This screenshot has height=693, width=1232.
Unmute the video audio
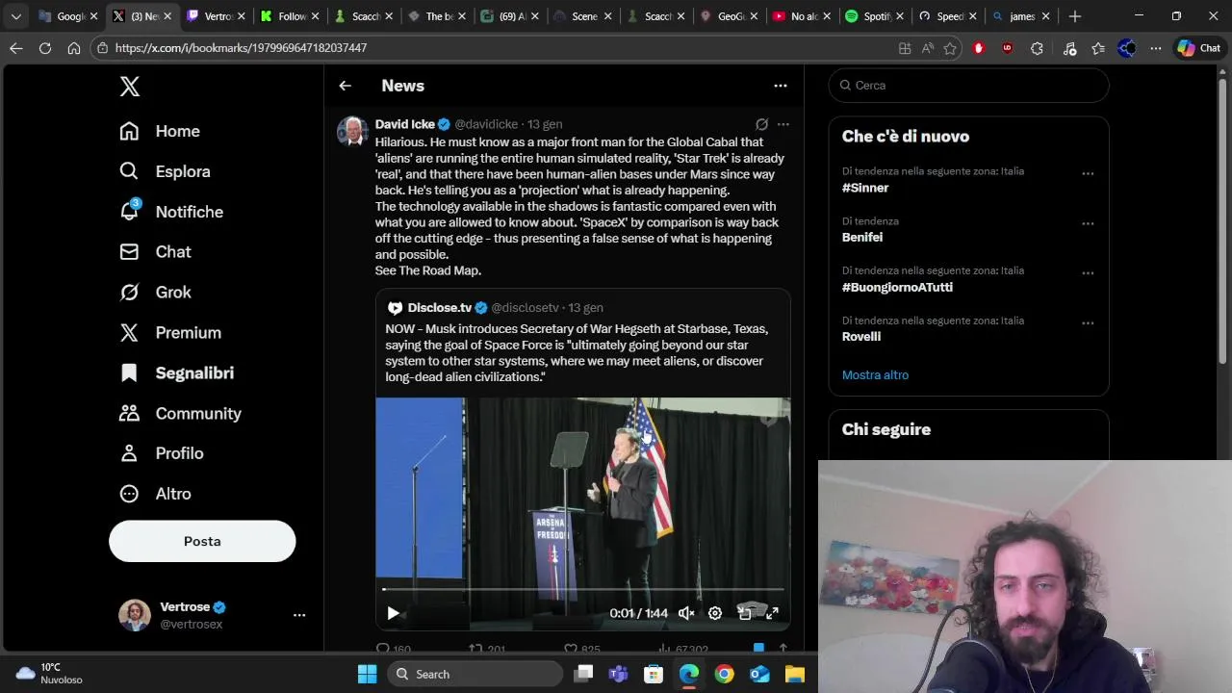point(686,613)
